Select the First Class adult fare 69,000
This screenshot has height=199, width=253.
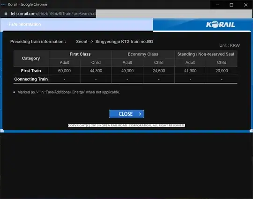(x=64, y=71)
